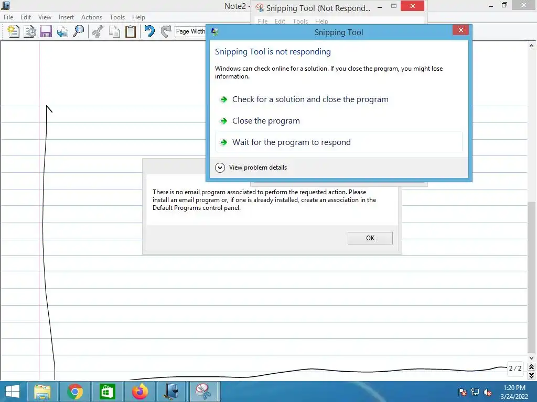Click the purple Save floppy icon
Viewport: 537px width, 402px height.
(x=46, y=31)
